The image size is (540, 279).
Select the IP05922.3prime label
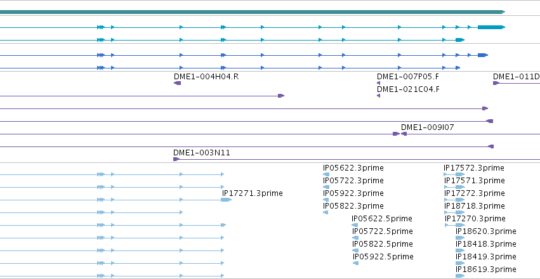pyautogui.click(x=353, y=193)
